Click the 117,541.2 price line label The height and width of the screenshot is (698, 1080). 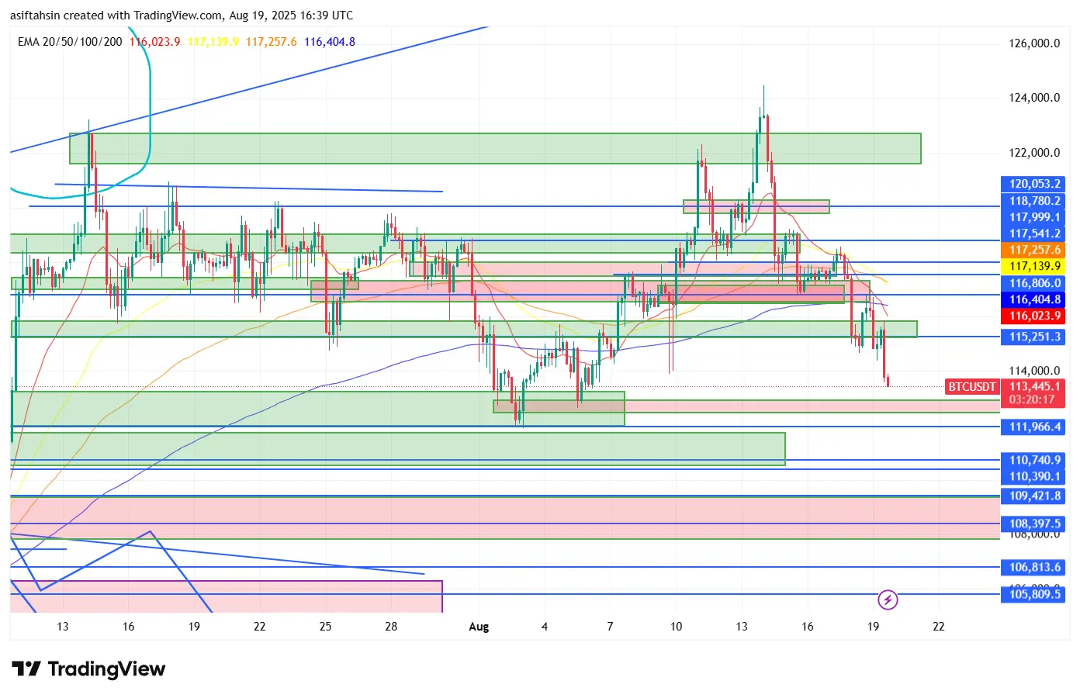1033,233
